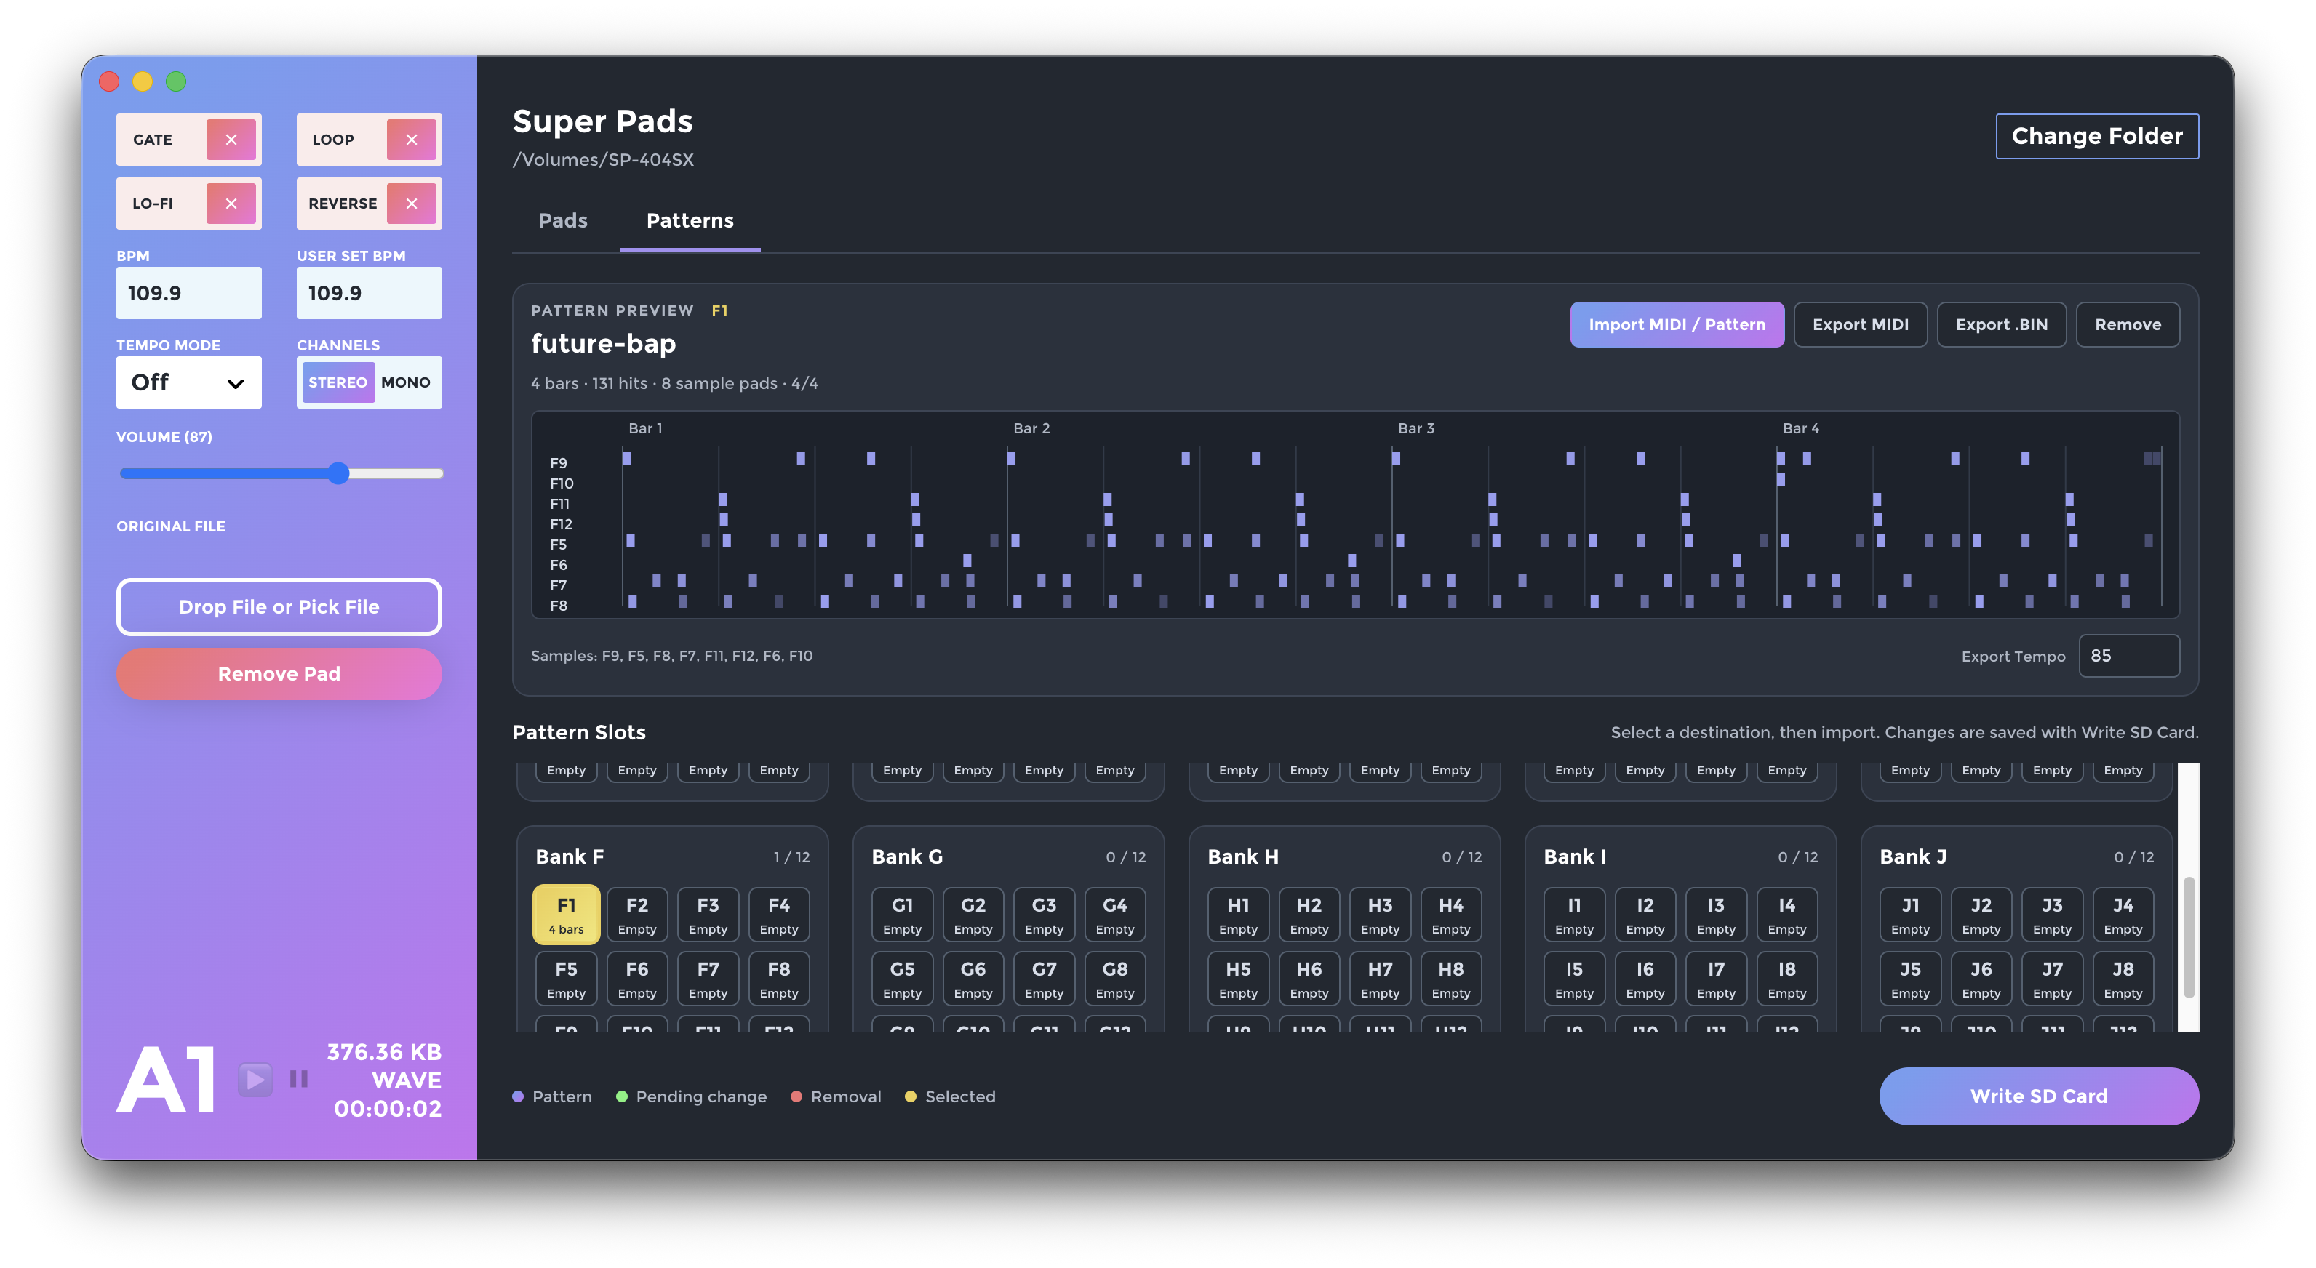The height and width of the screenshot is (1268, 2316).
Task: Clear the LO-FI setting with its X icon
Action: click(231, 203)
